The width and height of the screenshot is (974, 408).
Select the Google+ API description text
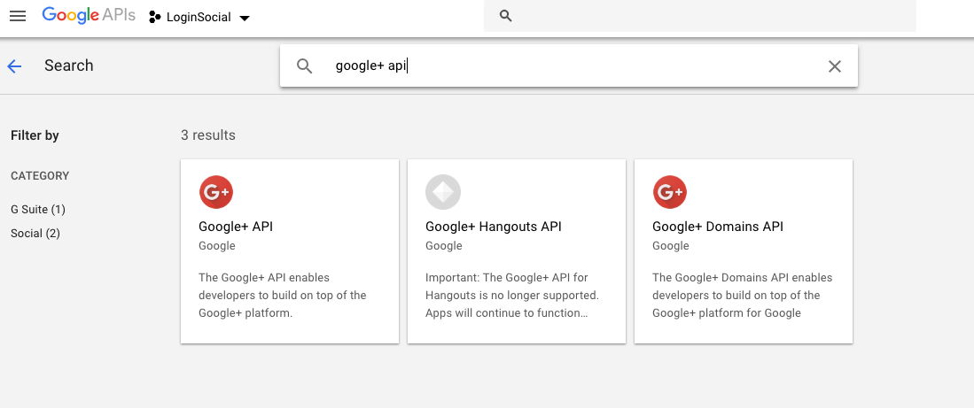coord(283,295)
